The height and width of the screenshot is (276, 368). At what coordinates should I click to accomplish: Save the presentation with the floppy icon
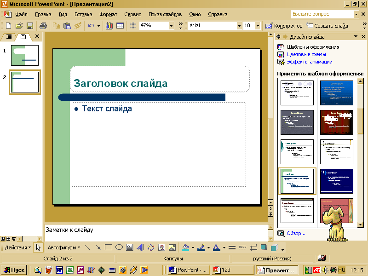coord(30,26)
